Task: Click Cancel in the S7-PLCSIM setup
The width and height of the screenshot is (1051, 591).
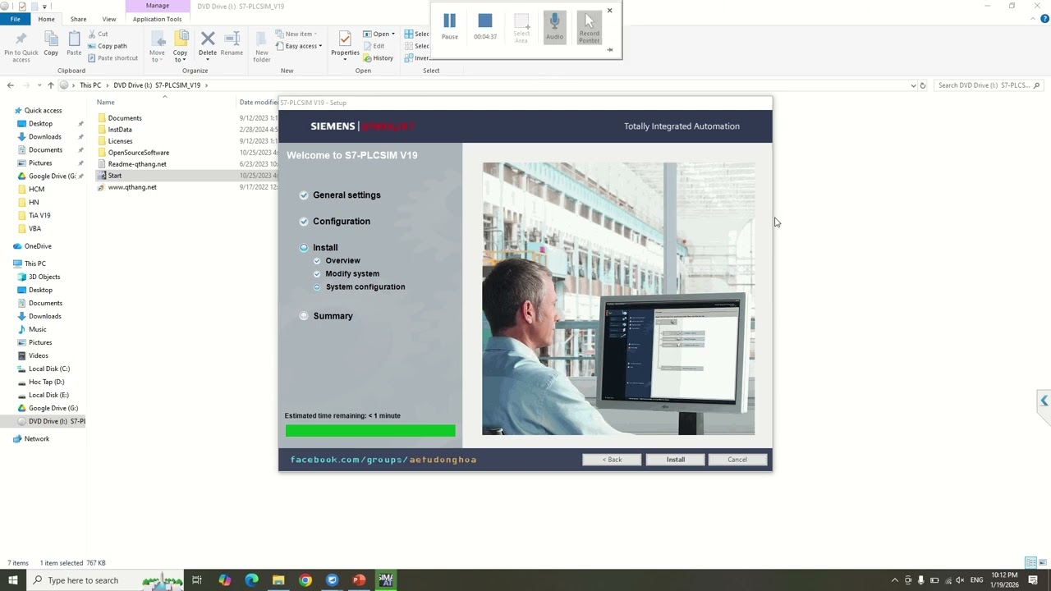Action: 737,460
